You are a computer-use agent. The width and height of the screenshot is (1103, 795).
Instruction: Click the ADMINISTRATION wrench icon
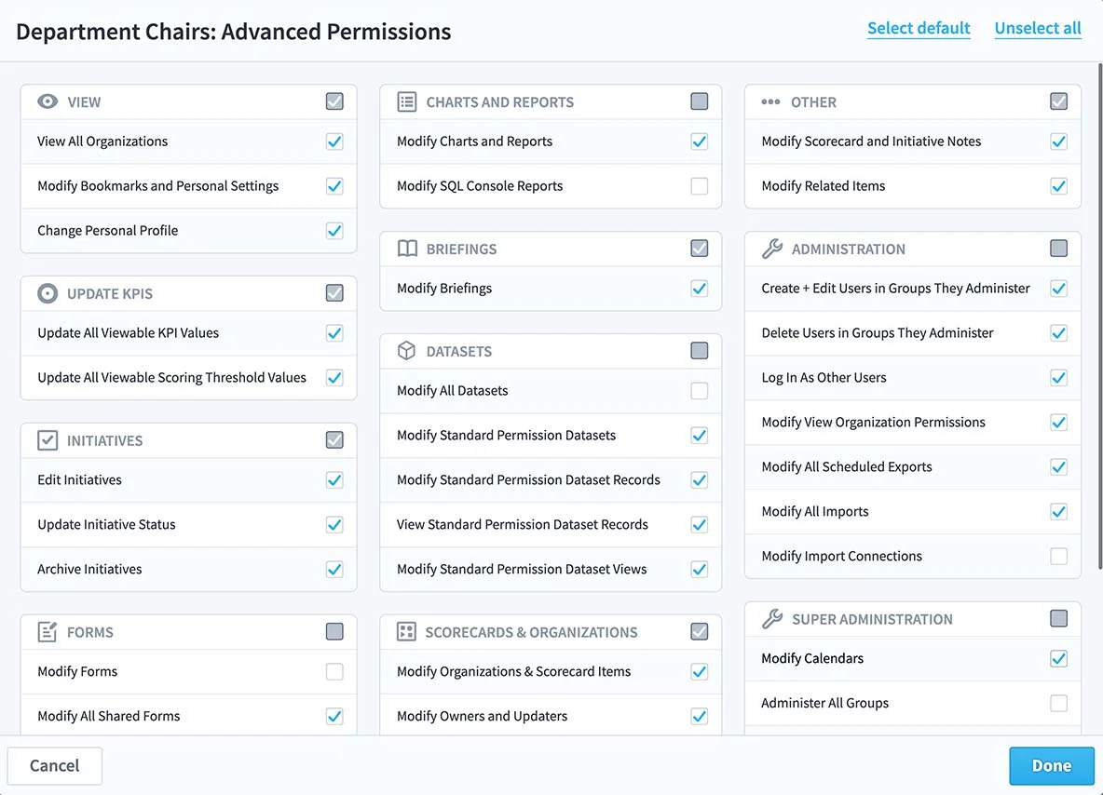(x=772, y=249)
